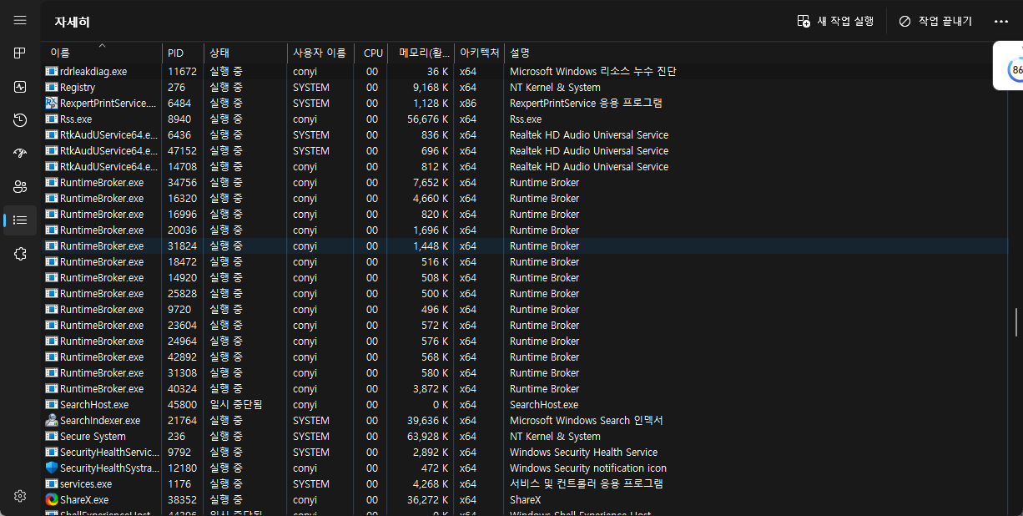This screenshot has height=516, width=1023.
Task: Click the 이름 column header sort arrow
Action: (102, 45)
